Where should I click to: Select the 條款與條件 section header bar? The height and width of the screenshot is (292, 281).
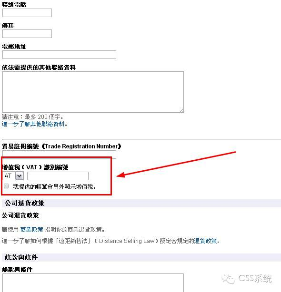[x=141, y=257]
